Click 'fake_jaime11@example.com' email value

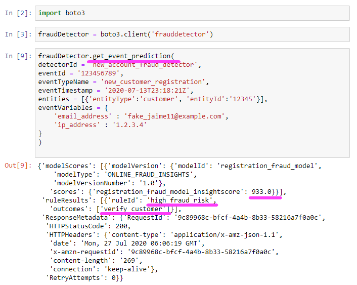[x=174, y=116]
